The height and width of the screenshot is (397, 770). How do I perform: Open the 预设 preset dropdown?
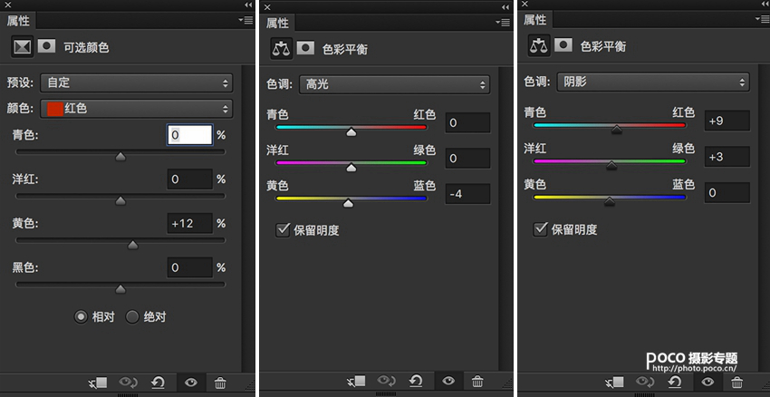[135, 82]
